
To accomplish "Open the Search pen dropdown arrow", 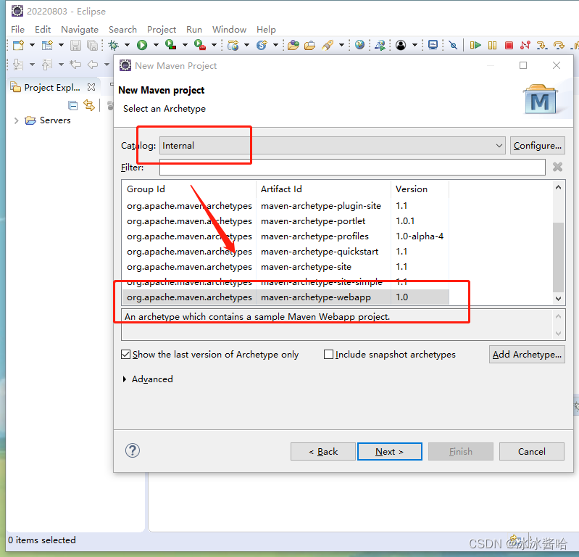I will [x=341, y=45].
